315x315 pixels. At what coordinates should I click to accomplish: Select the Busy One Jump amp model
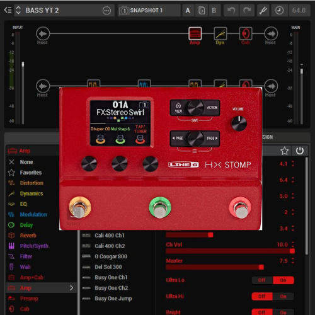pyautogui.click(x=113, y=299)
